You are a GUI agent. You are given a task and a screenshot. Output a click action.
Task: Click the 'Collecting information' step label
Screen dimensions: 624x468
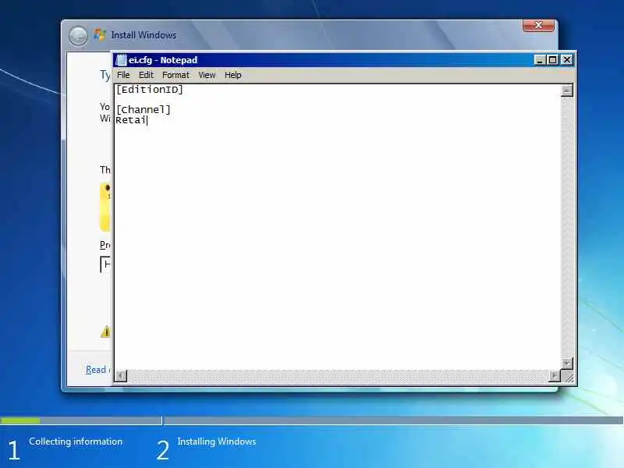[x=76, y=441]
